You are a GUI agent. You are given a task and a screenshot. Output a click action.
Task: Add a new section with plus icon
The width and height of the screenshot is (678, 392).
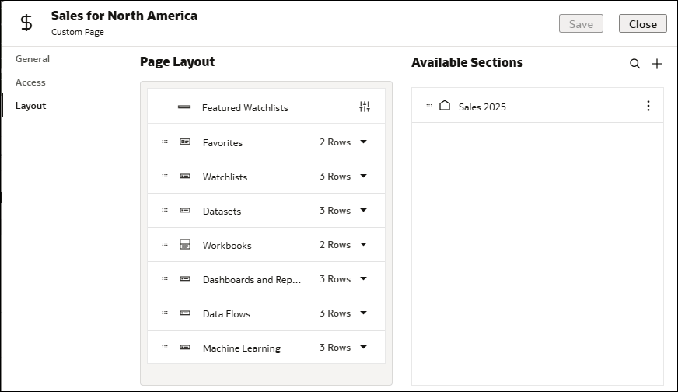657,64
